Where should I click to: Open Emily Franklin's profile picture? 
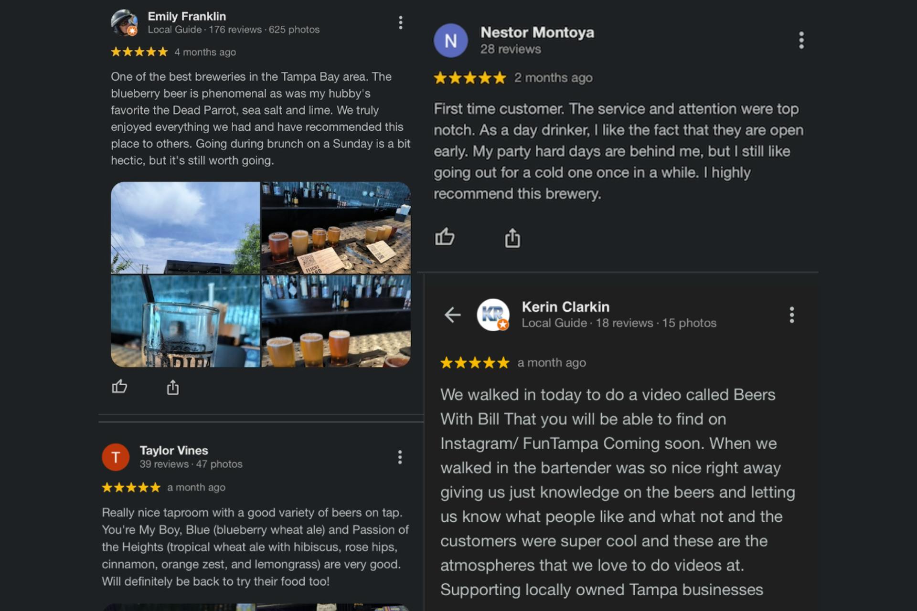point(124,22)
